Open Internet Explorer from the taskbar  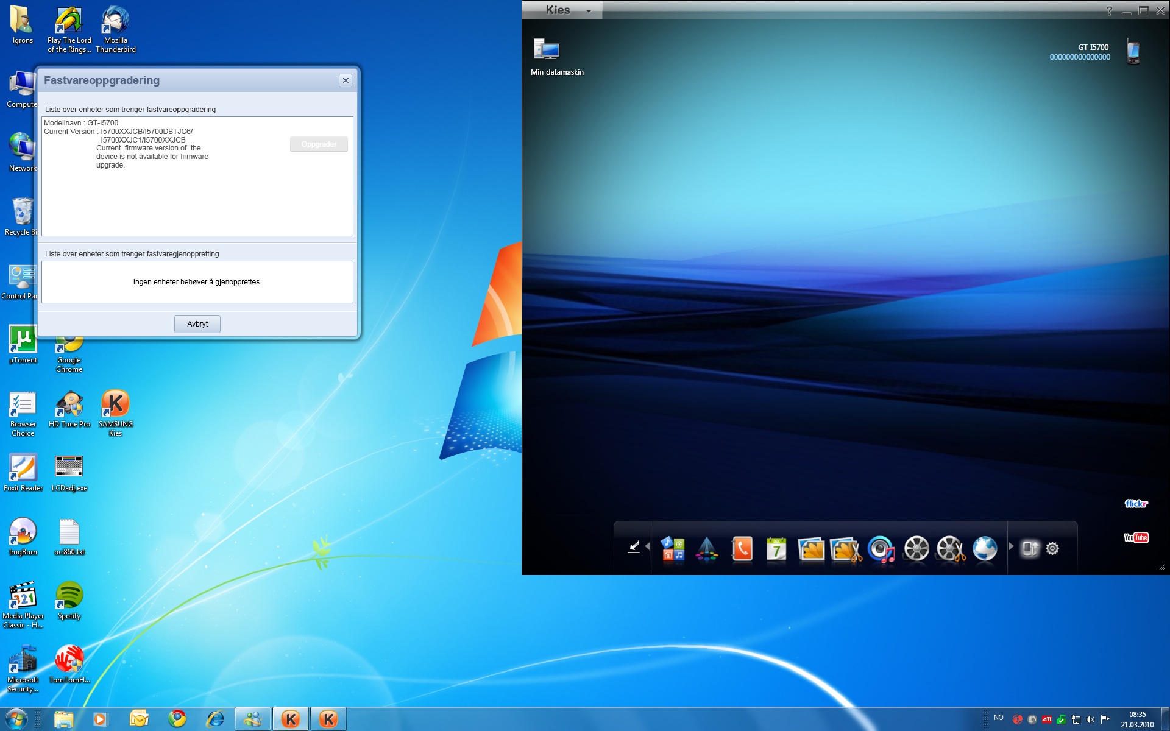(215, 719)
